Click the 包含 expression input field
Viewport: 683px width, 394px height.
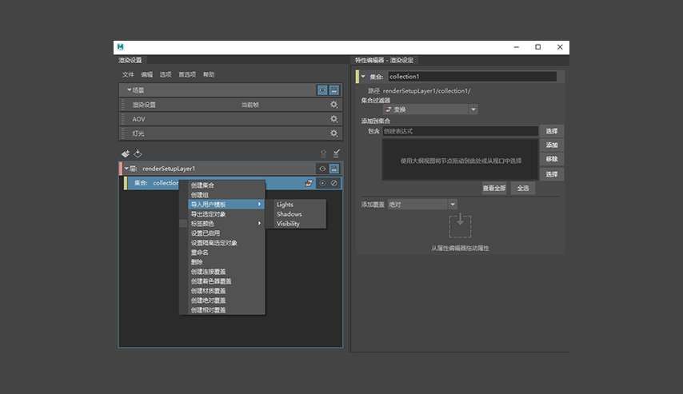click(460, 131)
